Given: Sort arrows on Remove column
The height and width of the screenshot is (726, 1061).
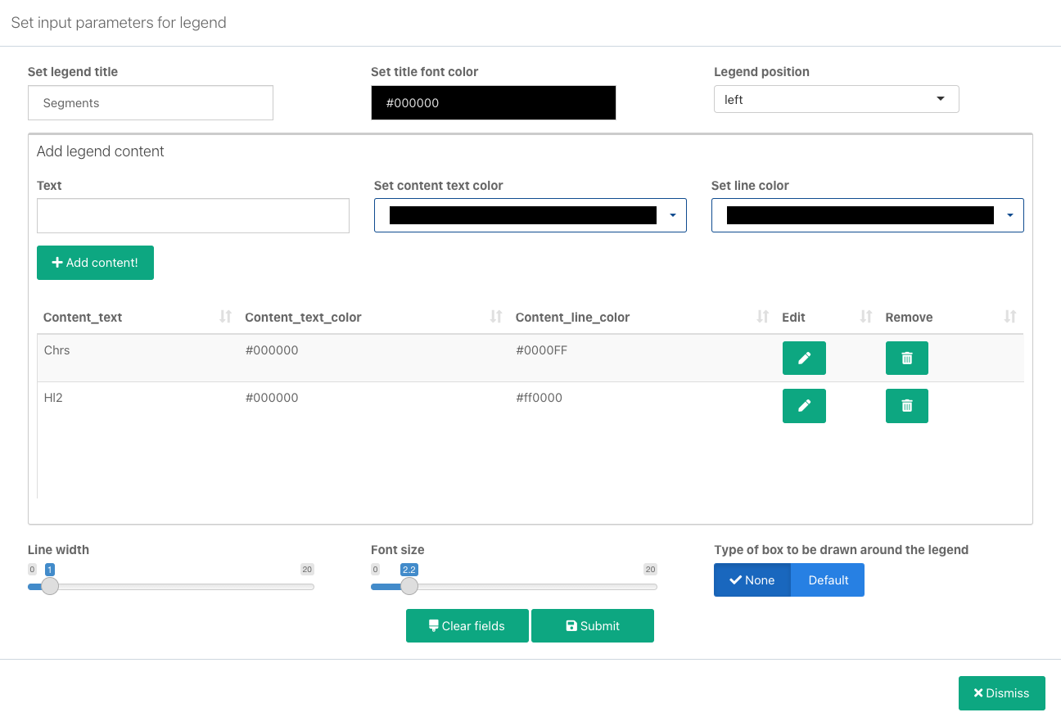Looking at the screenshot, I should [x=1010, y=317].
